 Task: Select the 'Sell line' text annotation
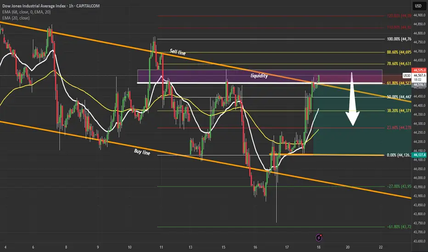tap(178, 52)
